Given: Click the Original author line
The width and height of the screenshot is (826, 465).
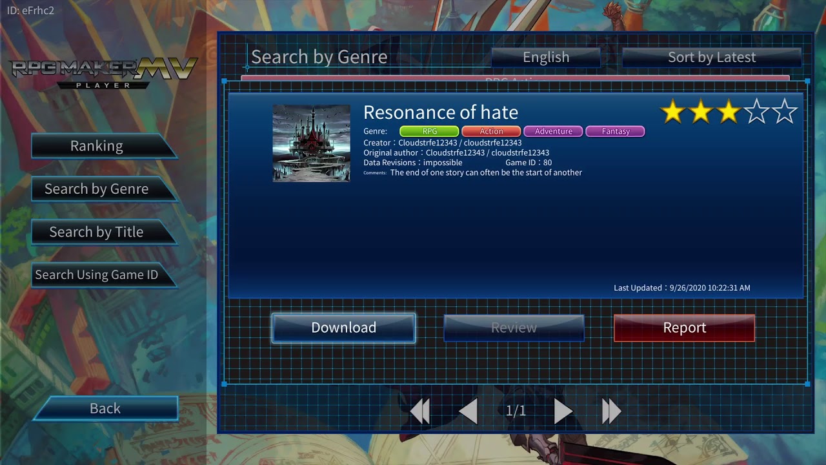Looking at the screenshot, I should coord(456,153).
